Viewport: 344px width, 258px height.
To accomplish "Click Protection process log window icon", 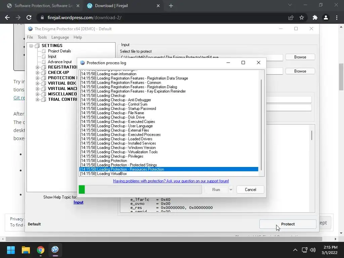I will [83, 63].
